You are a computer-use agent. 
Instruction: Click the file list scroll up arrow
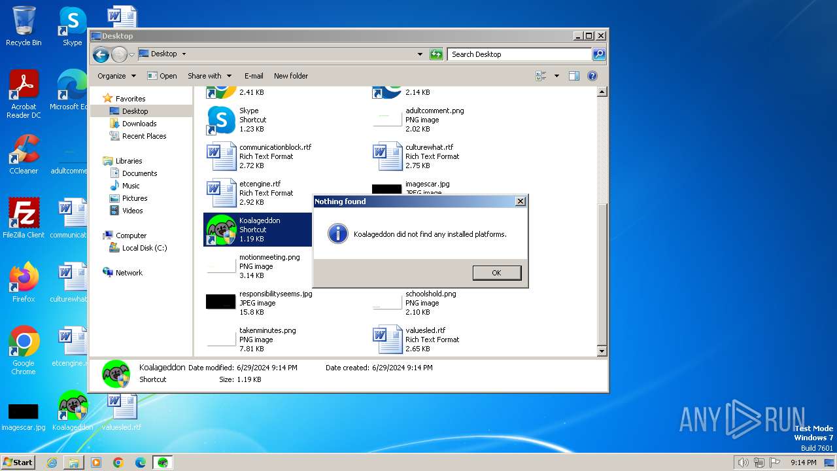(602, 92)
